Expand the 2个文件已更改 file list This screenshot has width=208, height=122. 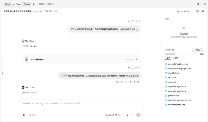point(39,59)
